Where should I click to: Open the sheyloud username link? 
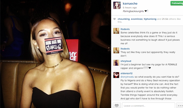[x=126, y=61]
